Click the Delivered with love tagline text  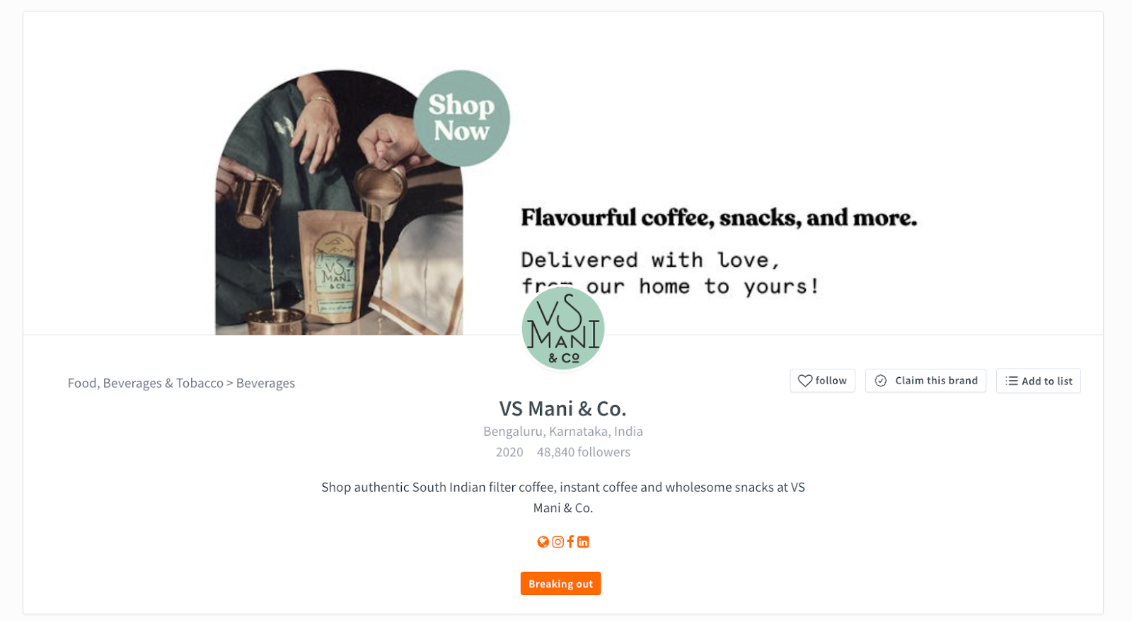669,272
